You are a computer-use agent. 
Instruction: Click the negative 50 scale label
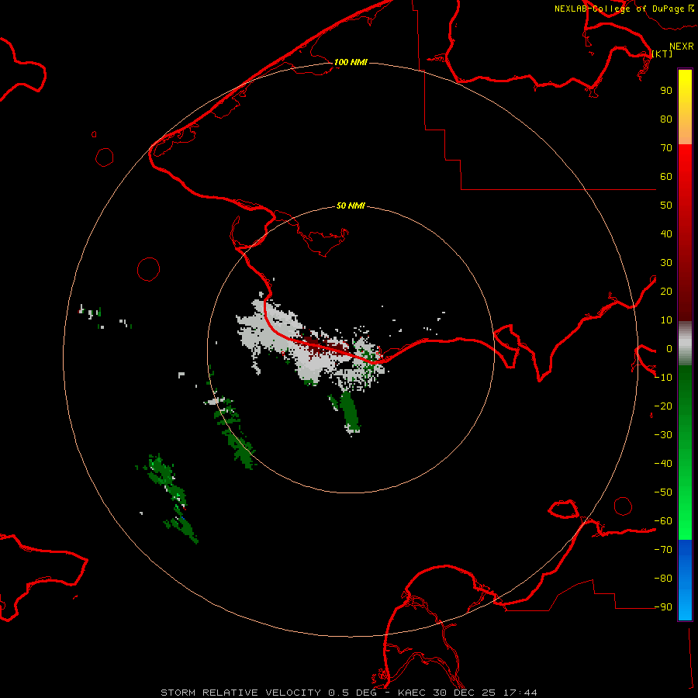pyautogui.click(x=663, y=492)
